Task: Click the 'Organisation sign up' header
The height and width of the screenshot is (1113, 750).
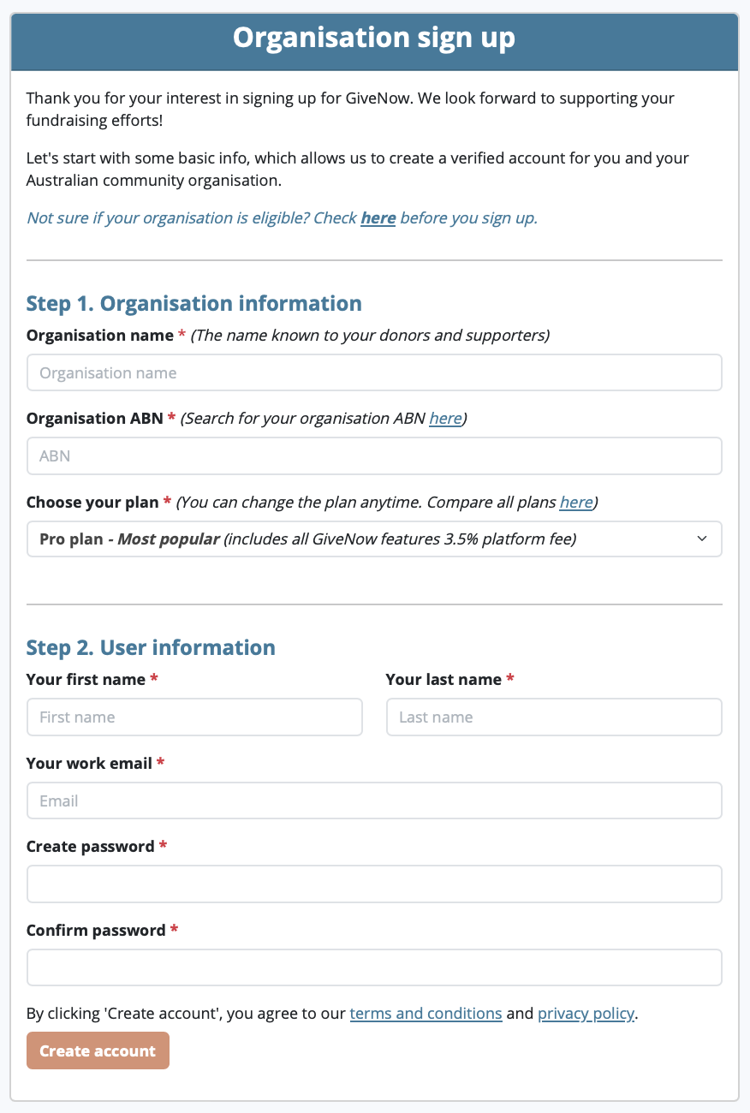Action: [x=374, y=38]
